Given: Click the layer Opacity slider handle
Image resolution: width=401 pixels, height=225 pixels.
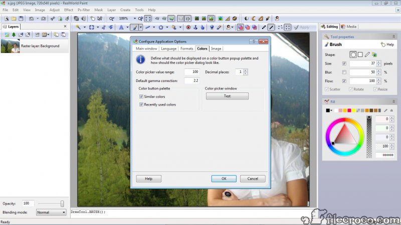Looking at the screenshot, I should [62, 203].
